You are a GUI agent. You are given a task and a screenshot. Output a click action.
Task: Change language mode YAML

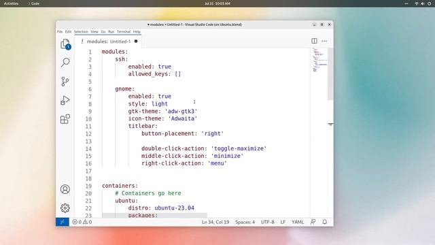coord(298,222)
